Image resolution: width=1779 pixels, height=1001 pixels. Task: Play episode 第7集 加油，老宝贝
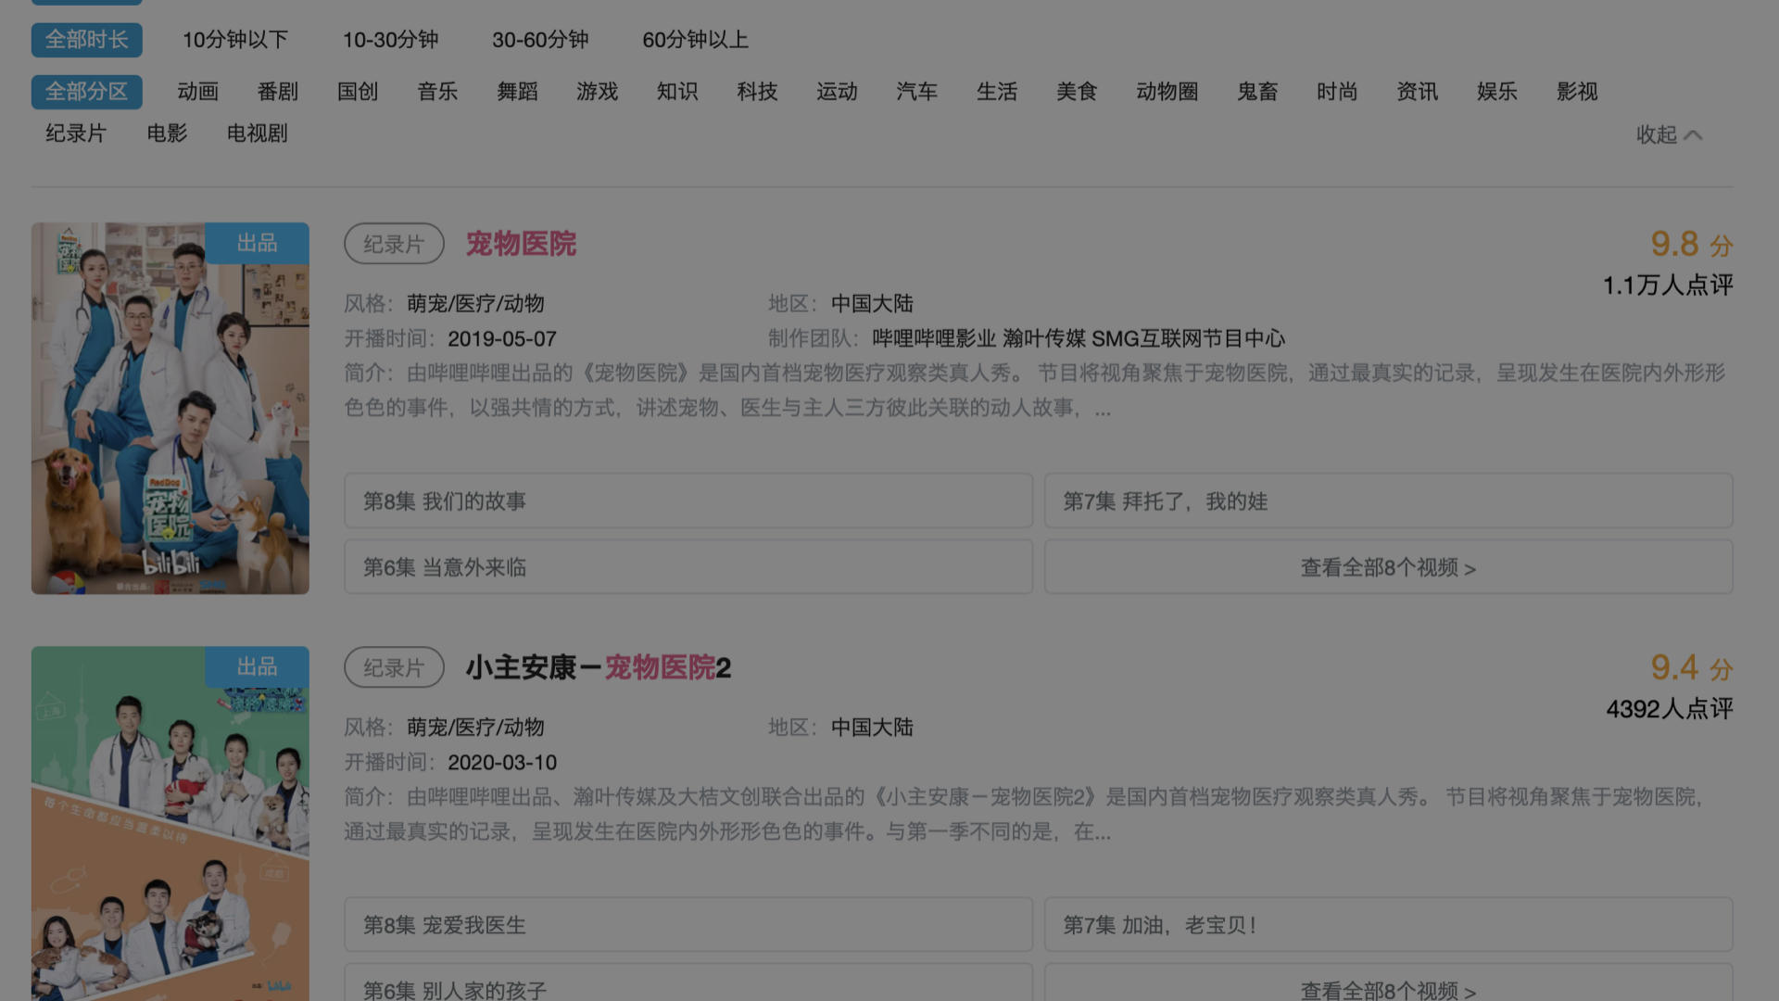click(x=1388, y=925)
